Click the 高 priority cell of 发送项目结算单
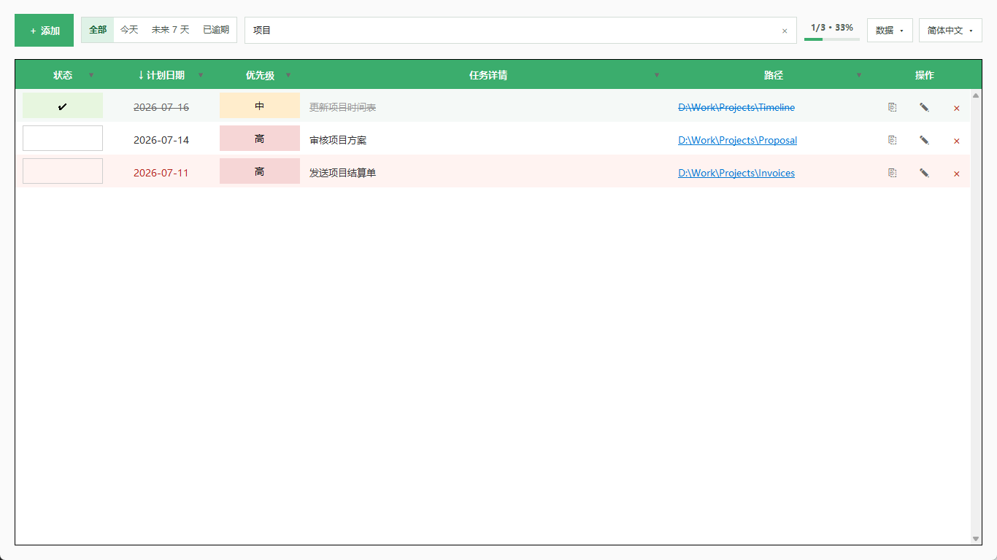997x560 pixels. pyautogui.click(x=260, y=171)
